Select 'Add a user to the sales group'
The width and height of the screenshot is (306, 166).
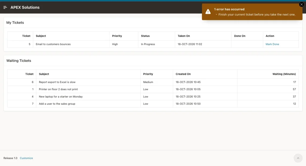(x=57, y=104)
